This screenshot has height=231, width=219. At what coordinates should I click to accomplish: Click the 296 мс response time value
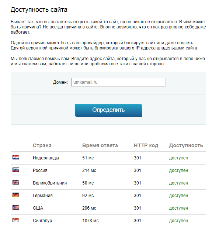coord(89,208)
